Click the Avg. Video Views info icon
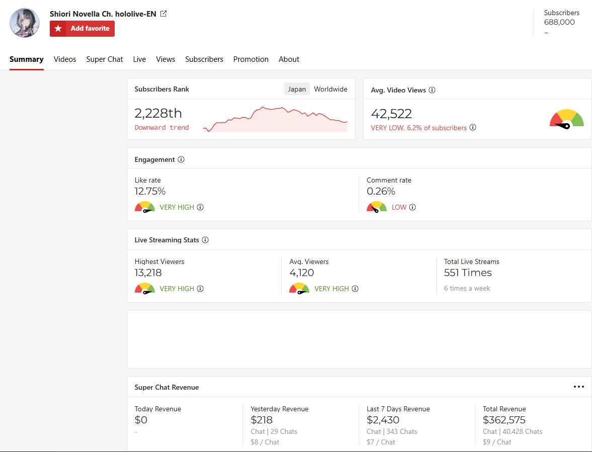Image resolution: width=592 pixels, height=452 pixels. (x=432, y=90)
